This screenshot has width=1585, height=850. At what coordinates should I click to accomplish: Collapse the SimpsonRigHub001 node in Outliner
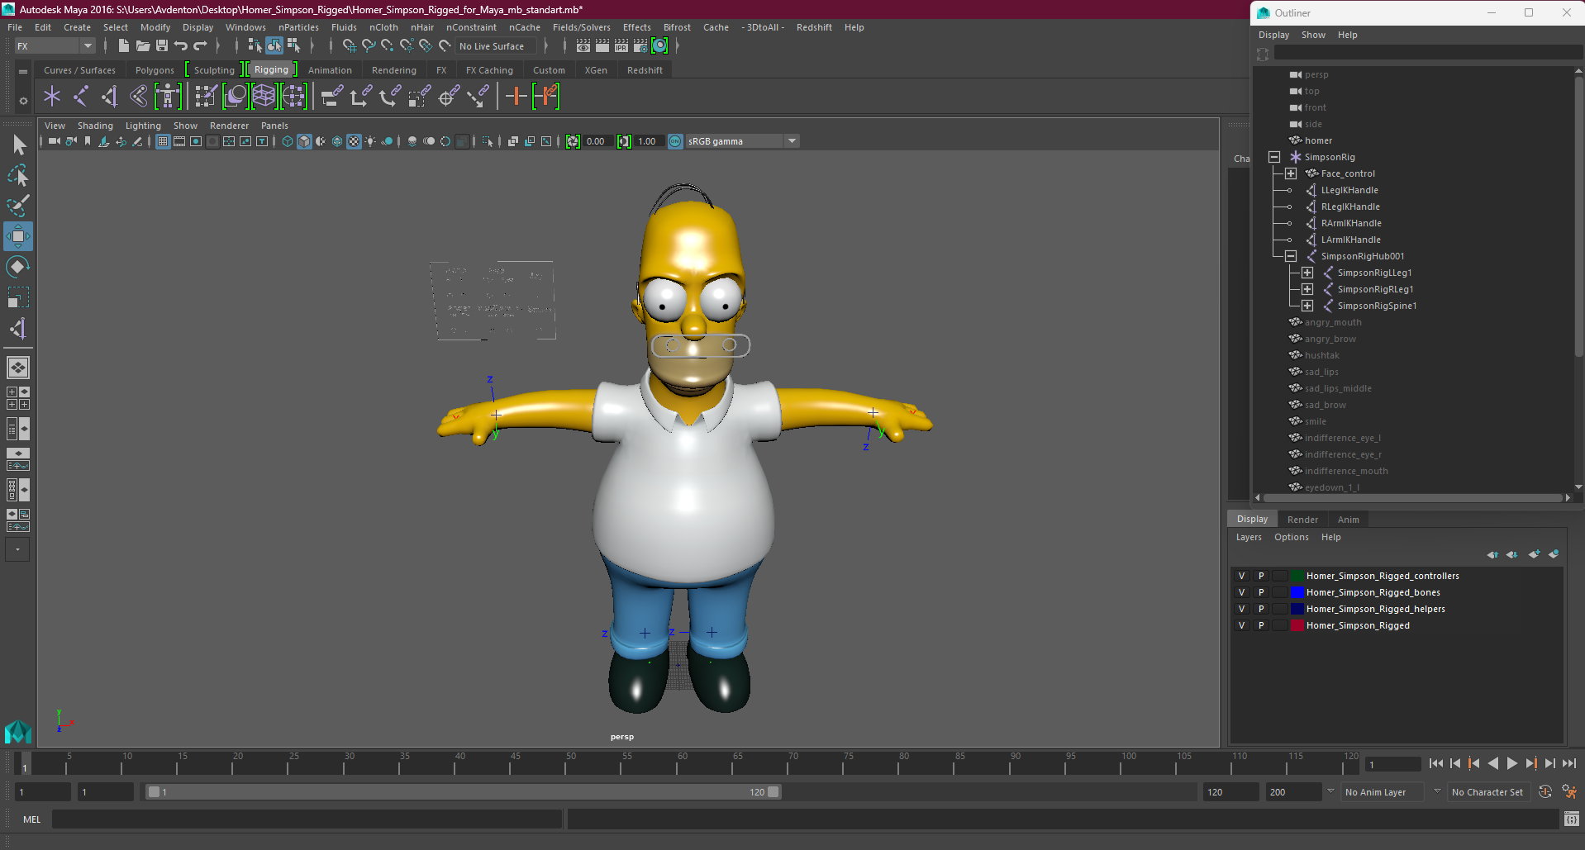[x=1291, y=256]
